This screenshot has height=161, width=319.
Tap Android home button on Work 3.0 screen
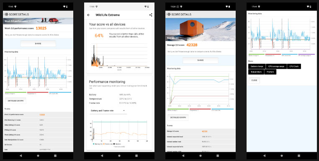coord(38,156)
